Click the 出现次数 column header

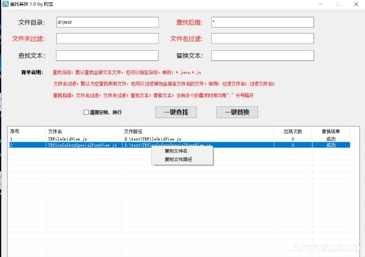pyautogui.click(x=293, y=132)
